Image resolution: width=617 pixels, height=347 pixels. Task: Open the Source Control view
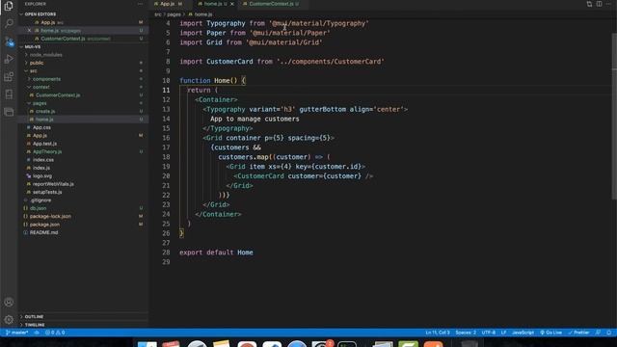click(x=9, y=41)
